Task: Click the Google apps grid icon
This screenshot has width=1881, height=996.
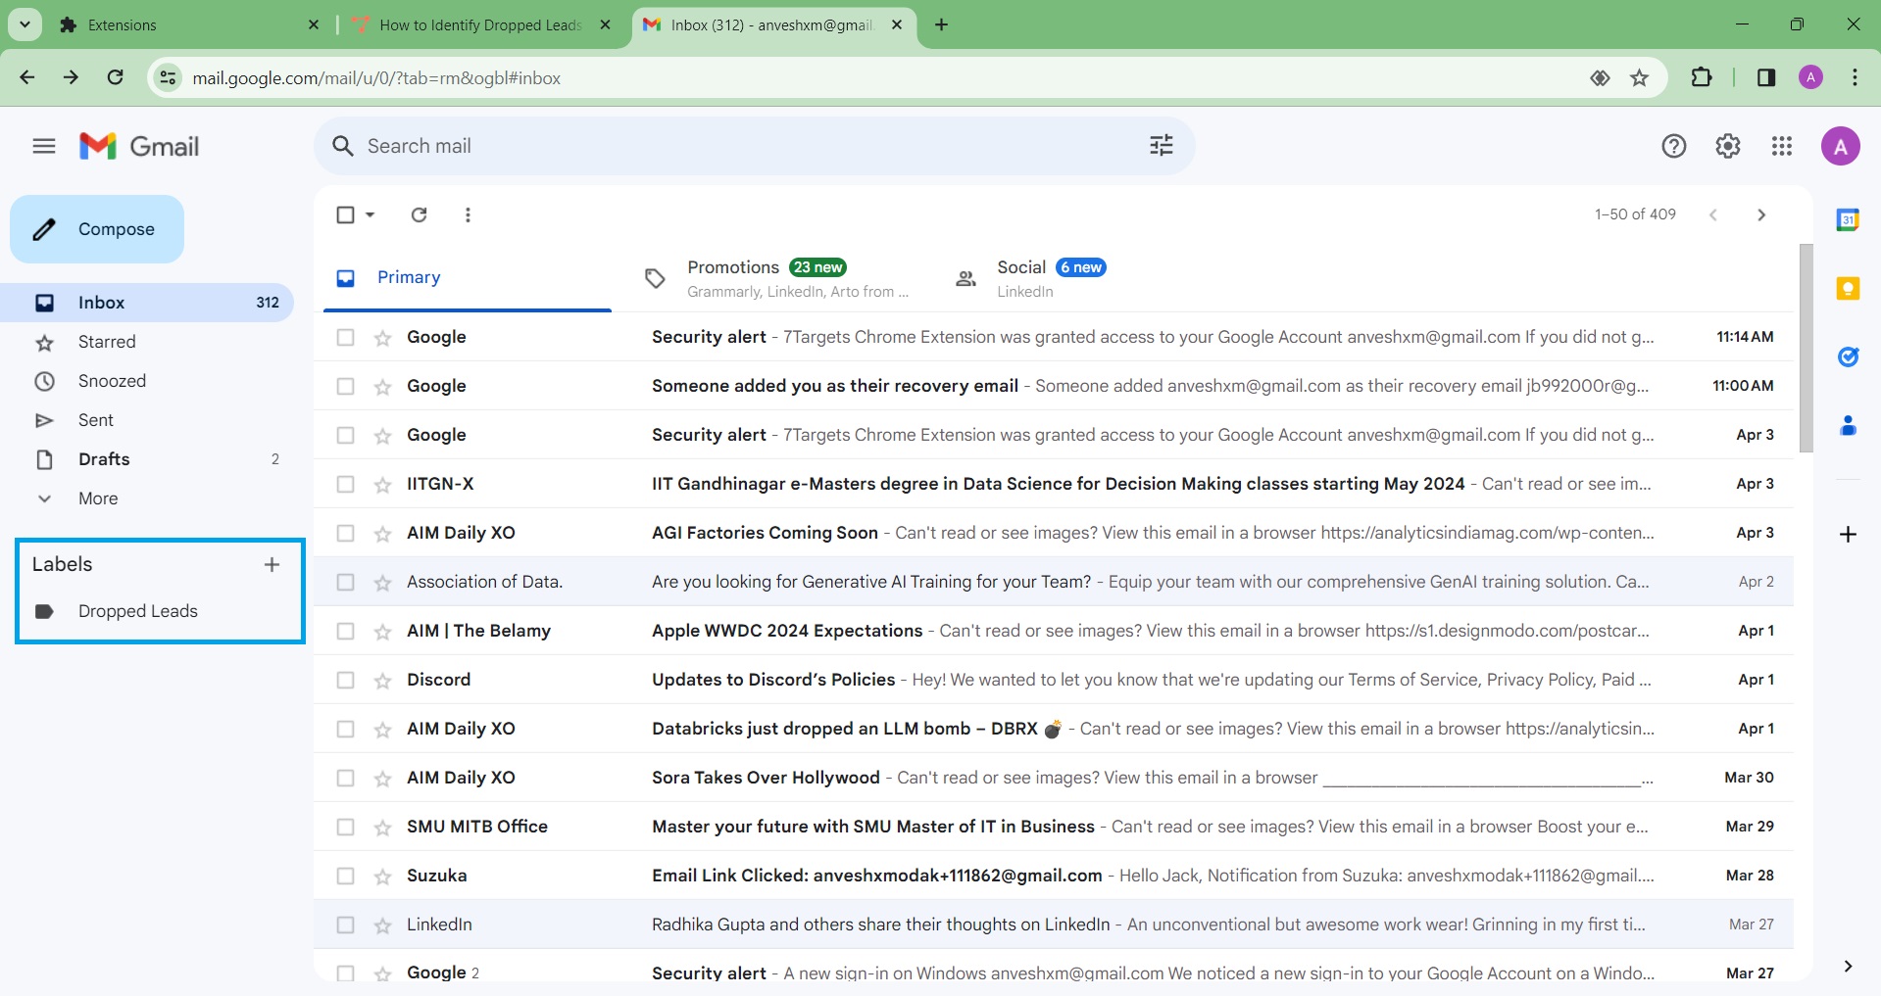Action: (1781, 146)
